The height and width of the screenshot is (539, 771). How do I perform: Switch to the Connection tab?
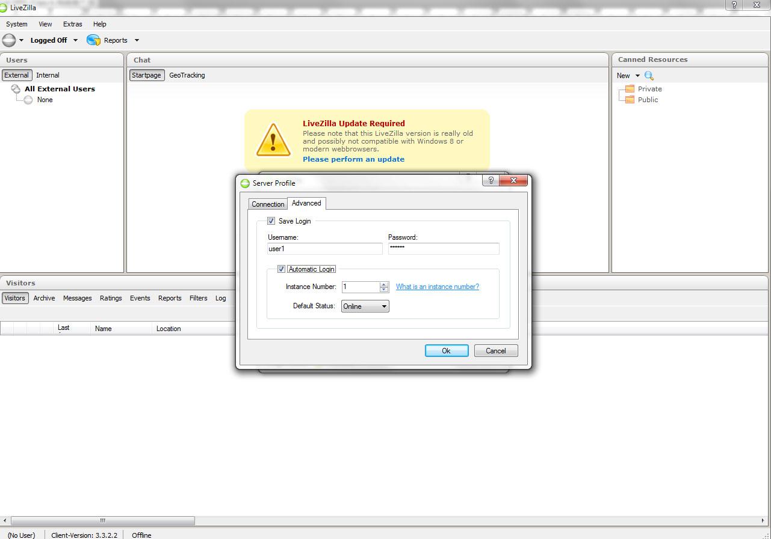(x=268, y=204)
